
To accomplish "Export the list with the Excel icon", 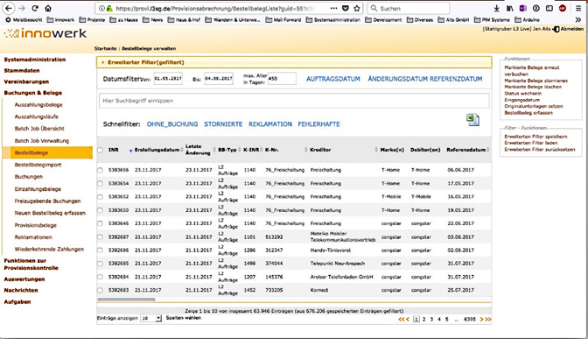I will point(472,120).
